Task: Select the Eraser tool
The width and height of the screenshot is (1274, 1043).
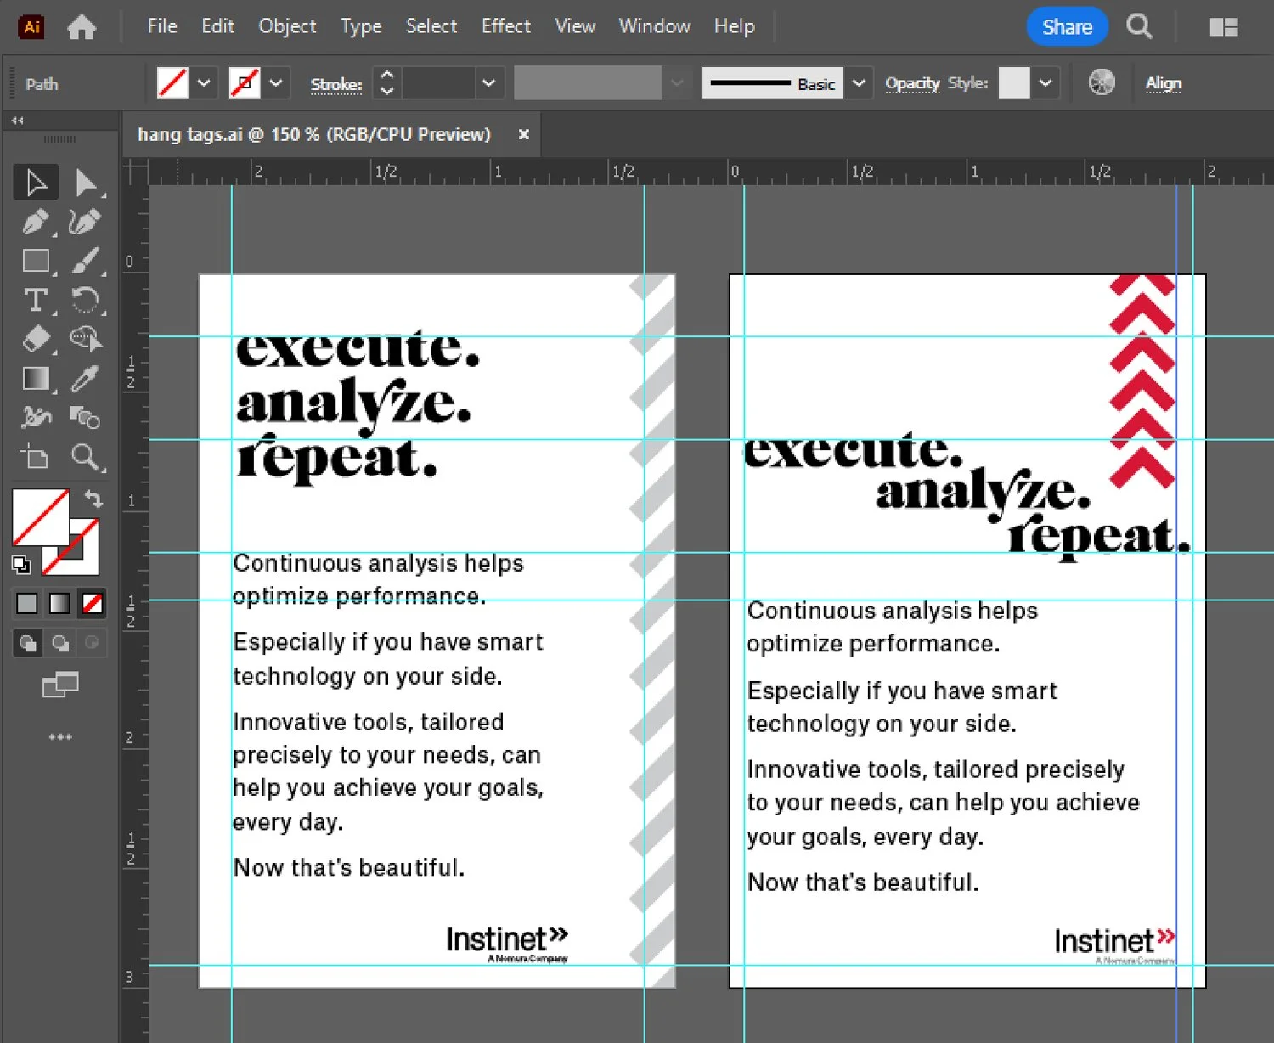Action: point(36,339)
